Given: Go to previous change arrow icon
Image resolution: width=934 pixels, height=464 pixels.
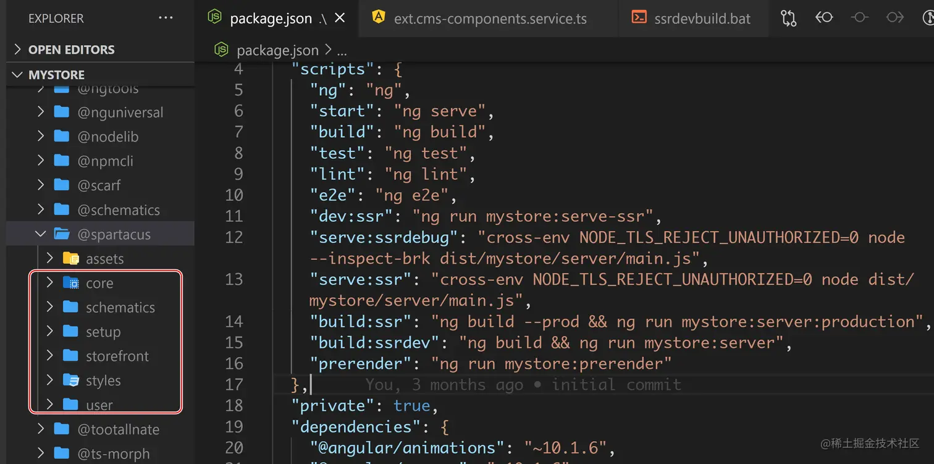Looking at the screenshot, I should pos(824,18).
